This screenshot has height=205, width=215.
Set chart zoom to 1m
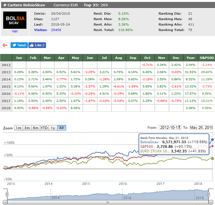click(x=19, y=128)
